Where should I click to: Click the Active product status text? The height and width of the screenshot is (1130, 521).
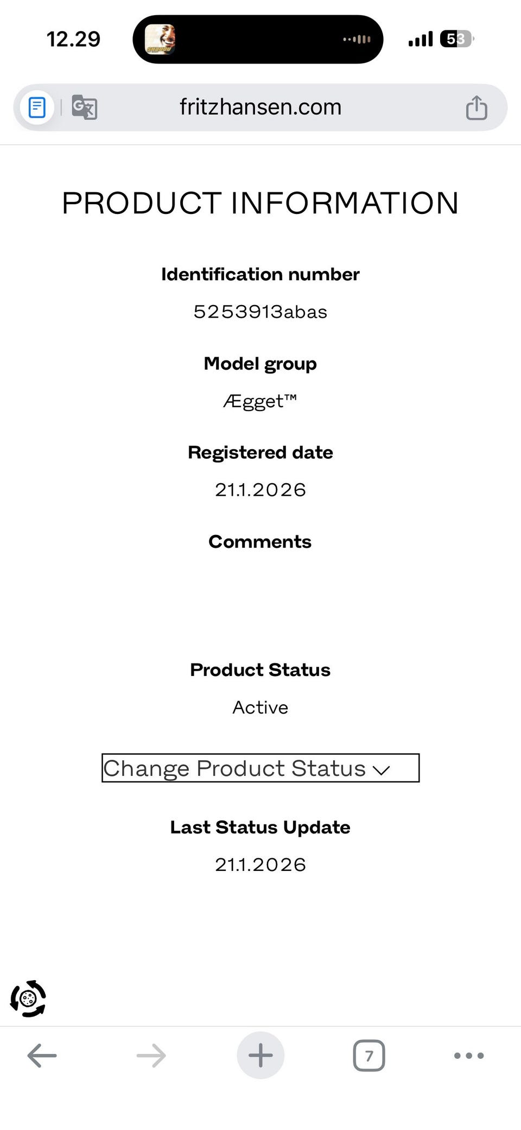coord(260,708)
